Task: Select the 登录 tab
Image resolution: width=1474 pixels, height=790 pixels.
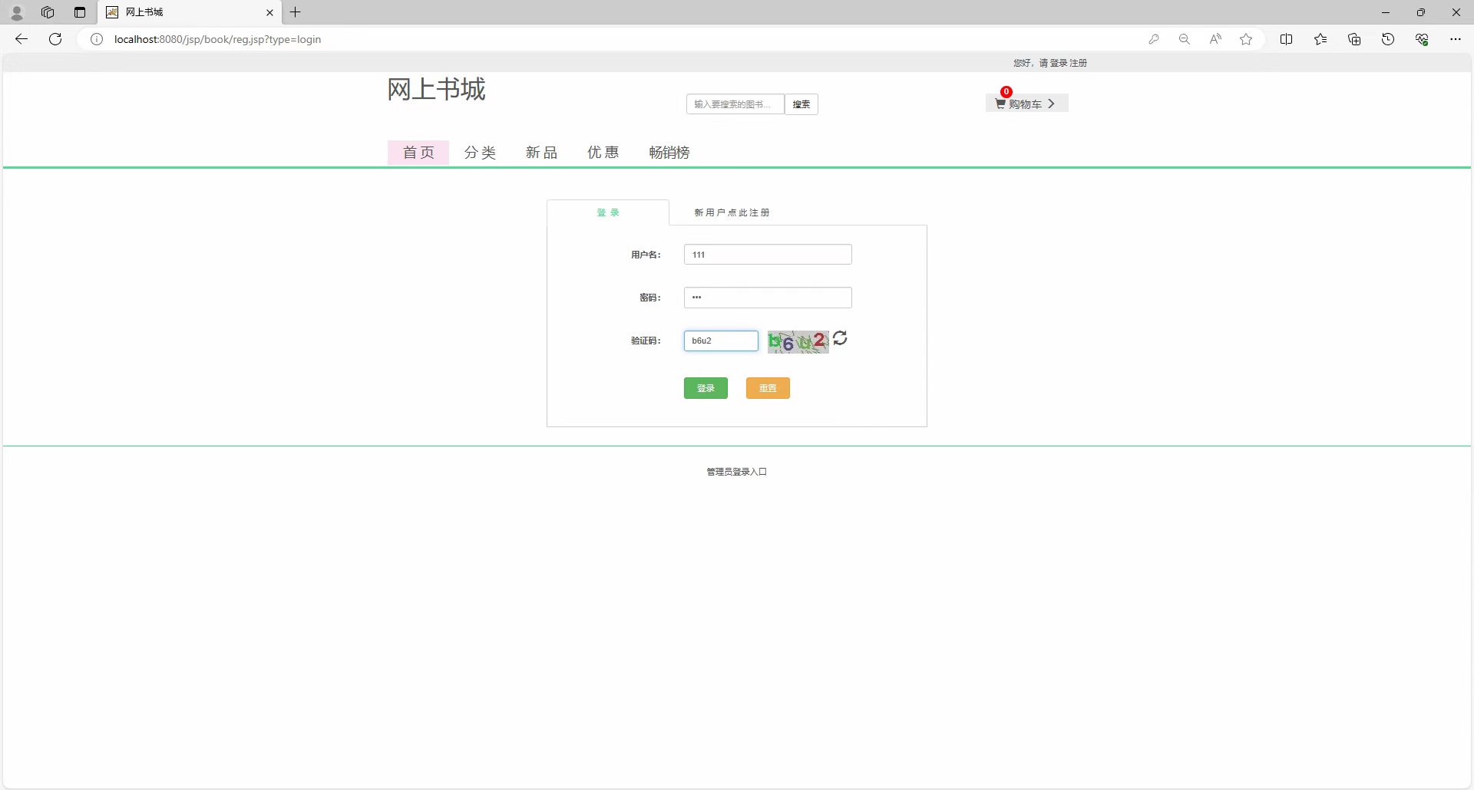Action: 608,212
